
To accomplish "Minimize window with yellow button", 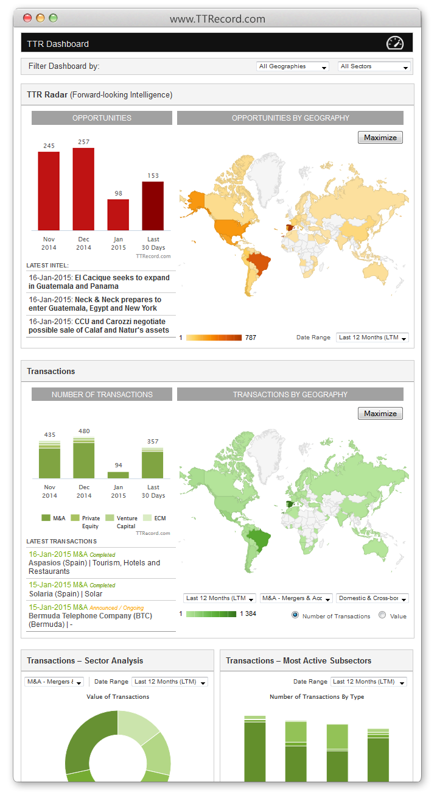I will point(40,18).
